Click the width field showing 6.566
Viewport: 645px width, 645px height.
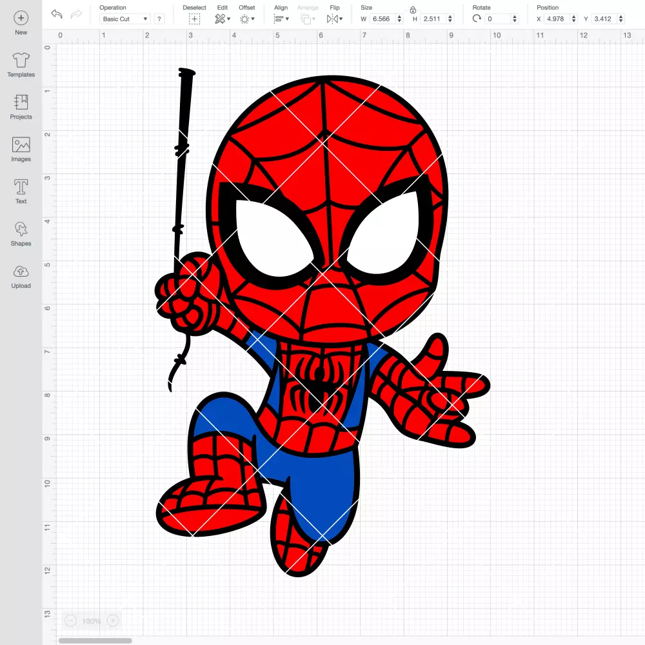pyautogui.click(x=382, y=19)
